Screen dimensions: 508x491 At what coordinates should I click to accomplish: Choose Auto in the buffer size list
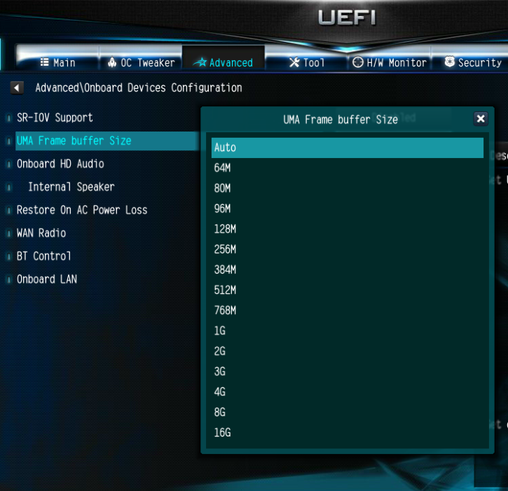[x=348, y=148]
